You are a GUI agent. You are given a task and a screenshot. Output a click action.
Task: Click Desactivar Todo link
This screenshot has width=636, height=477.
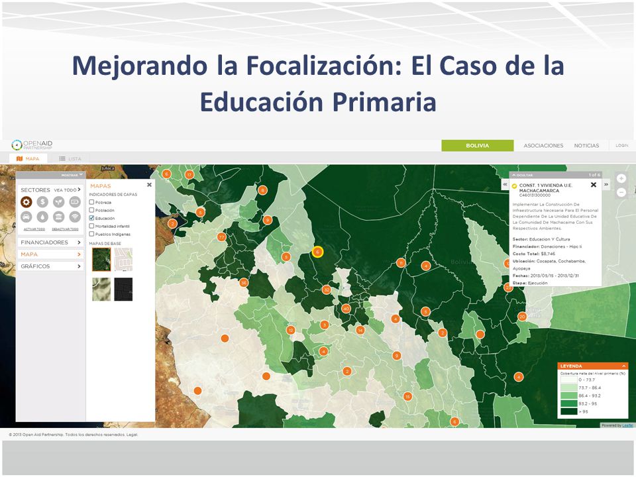(65, 229)
